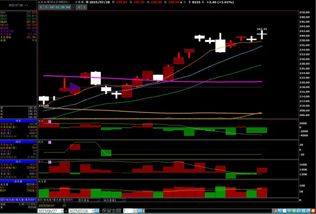Open the first dropdown right of the KEN indicator label

click(x=99, y=200)
